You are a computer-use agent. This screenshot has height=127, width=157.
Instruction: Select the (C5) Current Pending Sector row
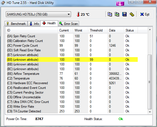click(72, 92)
